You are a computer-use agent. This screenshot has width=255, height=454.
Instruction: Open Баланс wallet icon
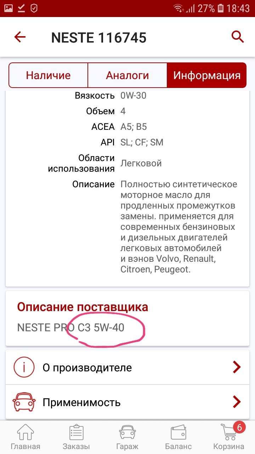[x=178, y=432]
